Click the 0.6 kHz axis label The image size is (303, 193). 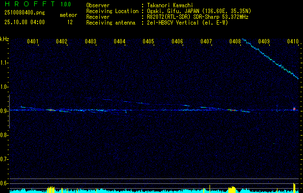coord(4,183)
